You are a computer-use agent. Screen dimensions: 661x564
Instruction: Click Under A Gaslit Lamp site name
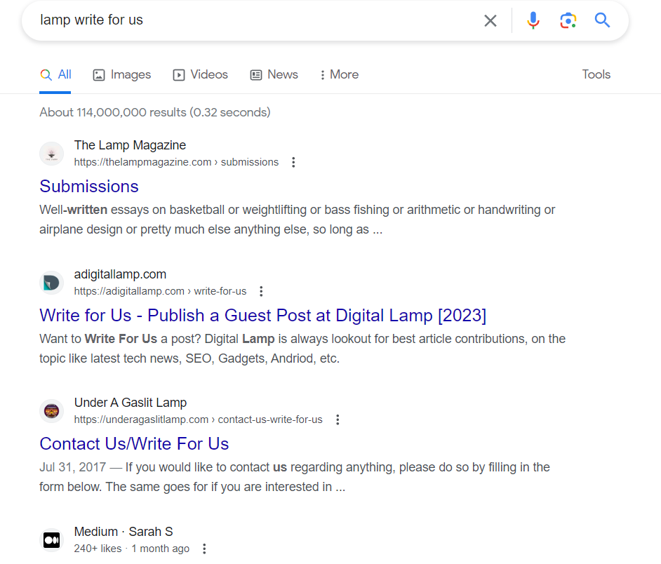pyautogui.click(x=131, y=403)
